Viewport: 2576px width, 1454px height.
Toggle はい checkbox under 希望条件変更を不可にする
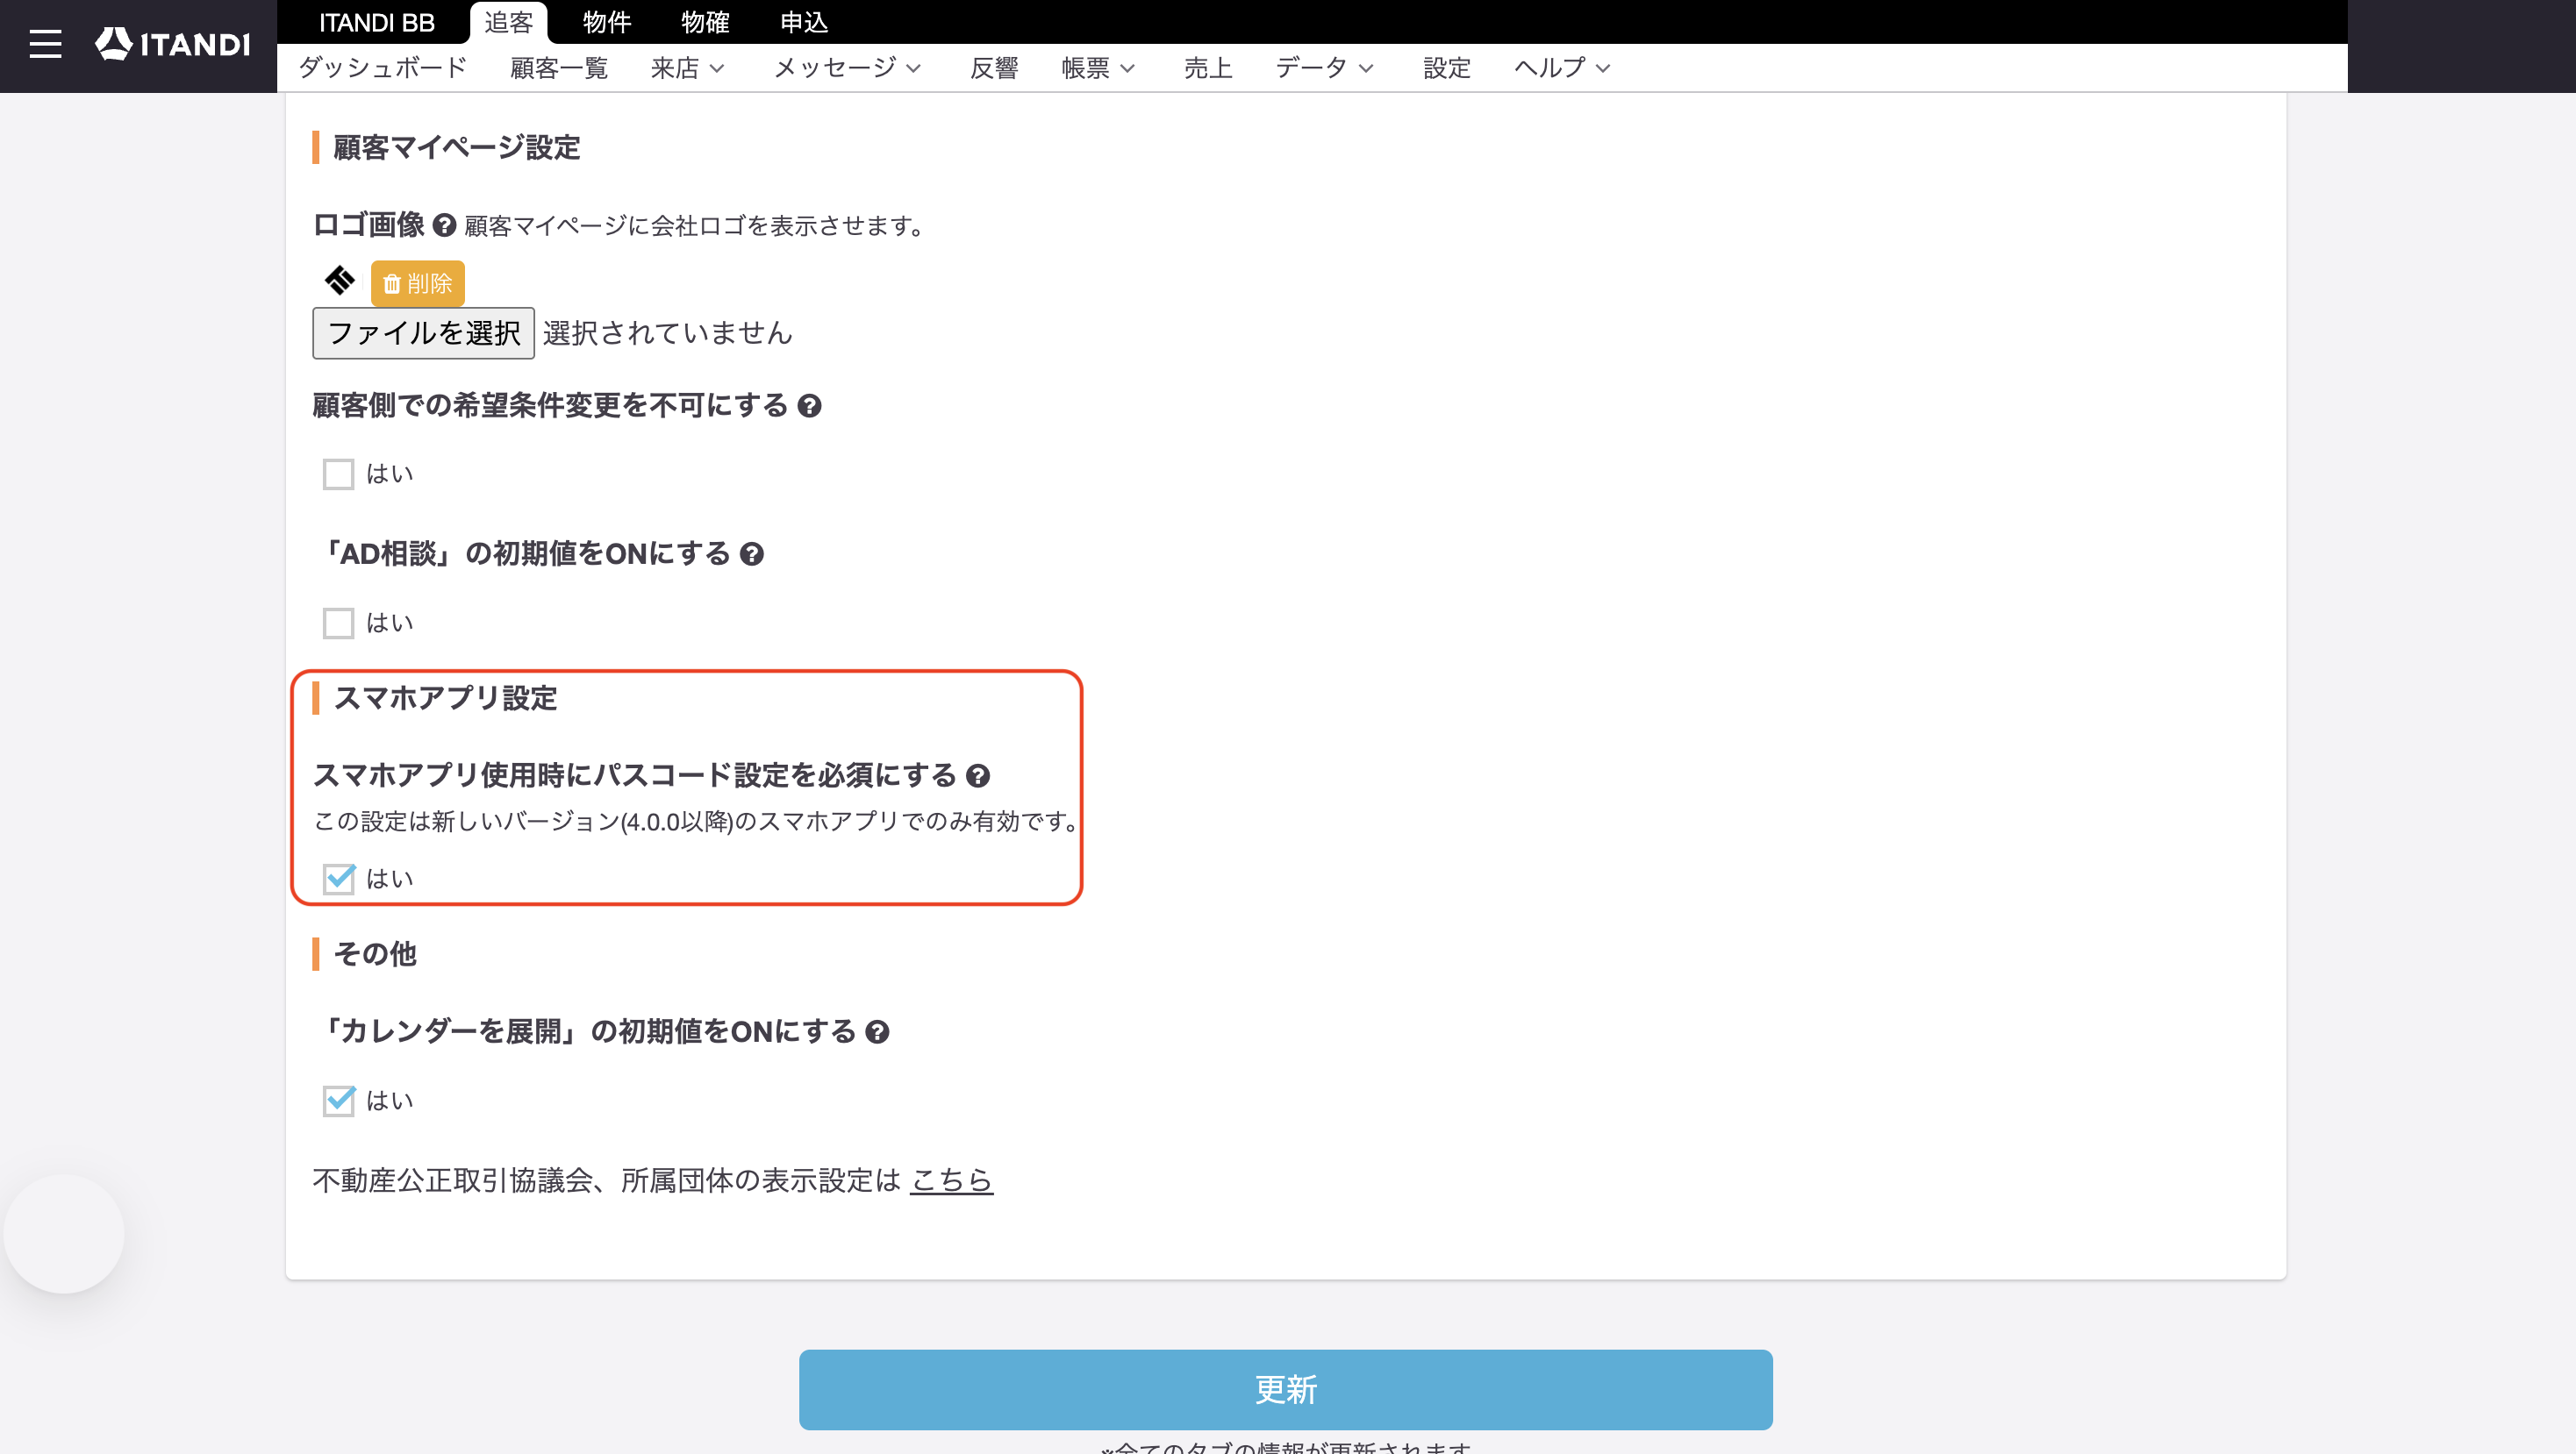tap(338, 474)
